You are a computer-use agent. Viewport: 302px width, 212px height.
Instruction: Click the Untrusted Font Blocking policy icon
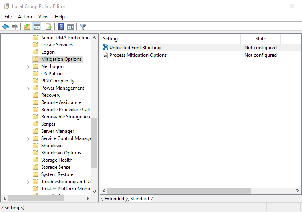pos(105,48)
